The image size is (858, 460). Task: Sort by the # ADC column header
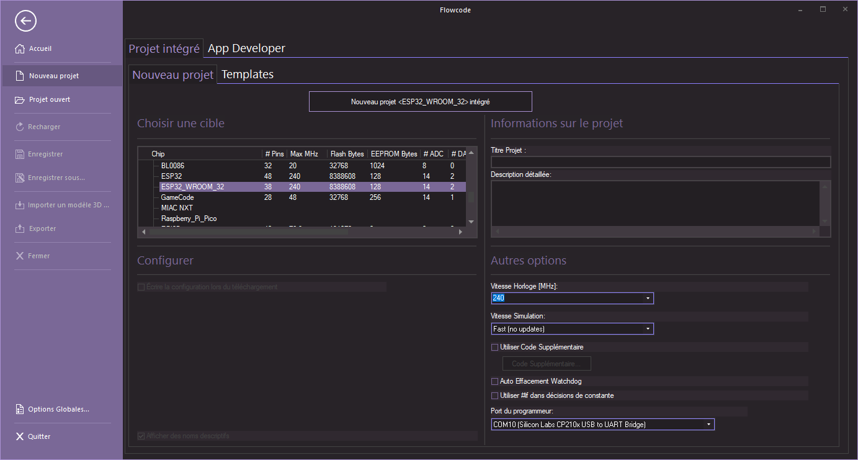[434, 154]
